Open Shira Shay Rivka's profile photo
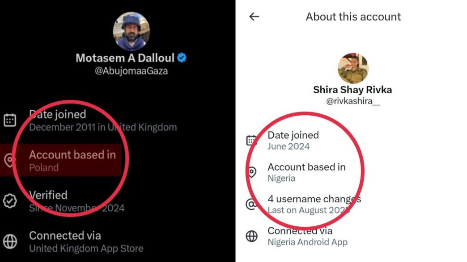Screen dimensions: 467x262 coord(353,68)
